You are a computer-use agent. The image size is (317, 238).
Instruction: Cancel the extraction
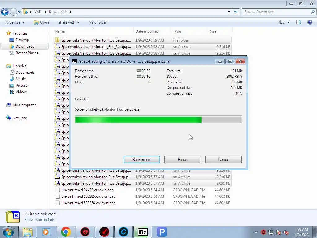coord(223,160)
